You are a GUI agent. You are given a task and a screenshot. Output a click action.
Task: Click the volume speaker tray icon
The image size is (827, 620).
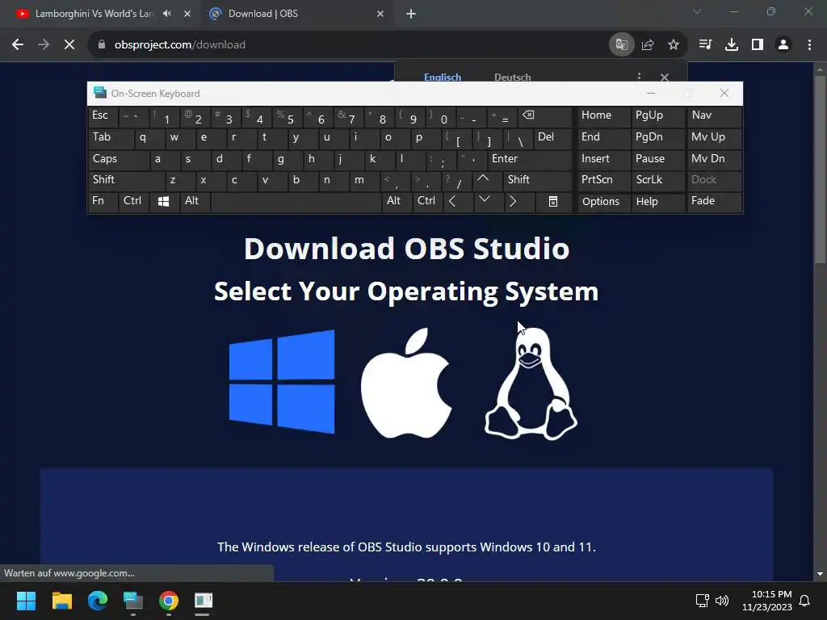coord(721,601)
